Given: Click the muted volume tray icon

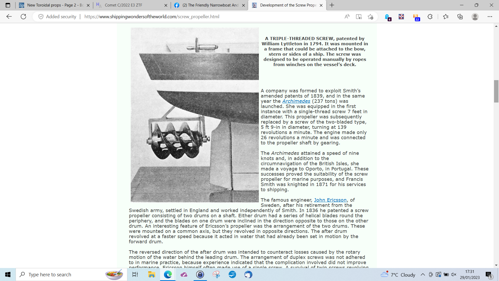Looking at the screenshot, I should tap(454, 274).
